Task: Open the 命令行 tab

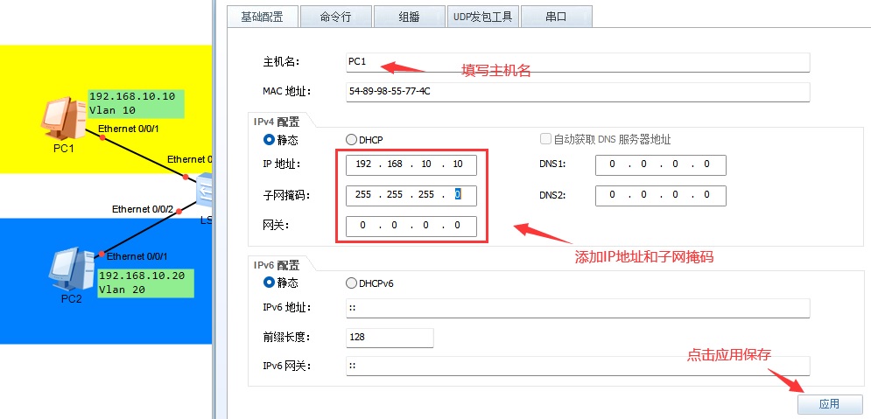Action: click(x=336, y=17)
